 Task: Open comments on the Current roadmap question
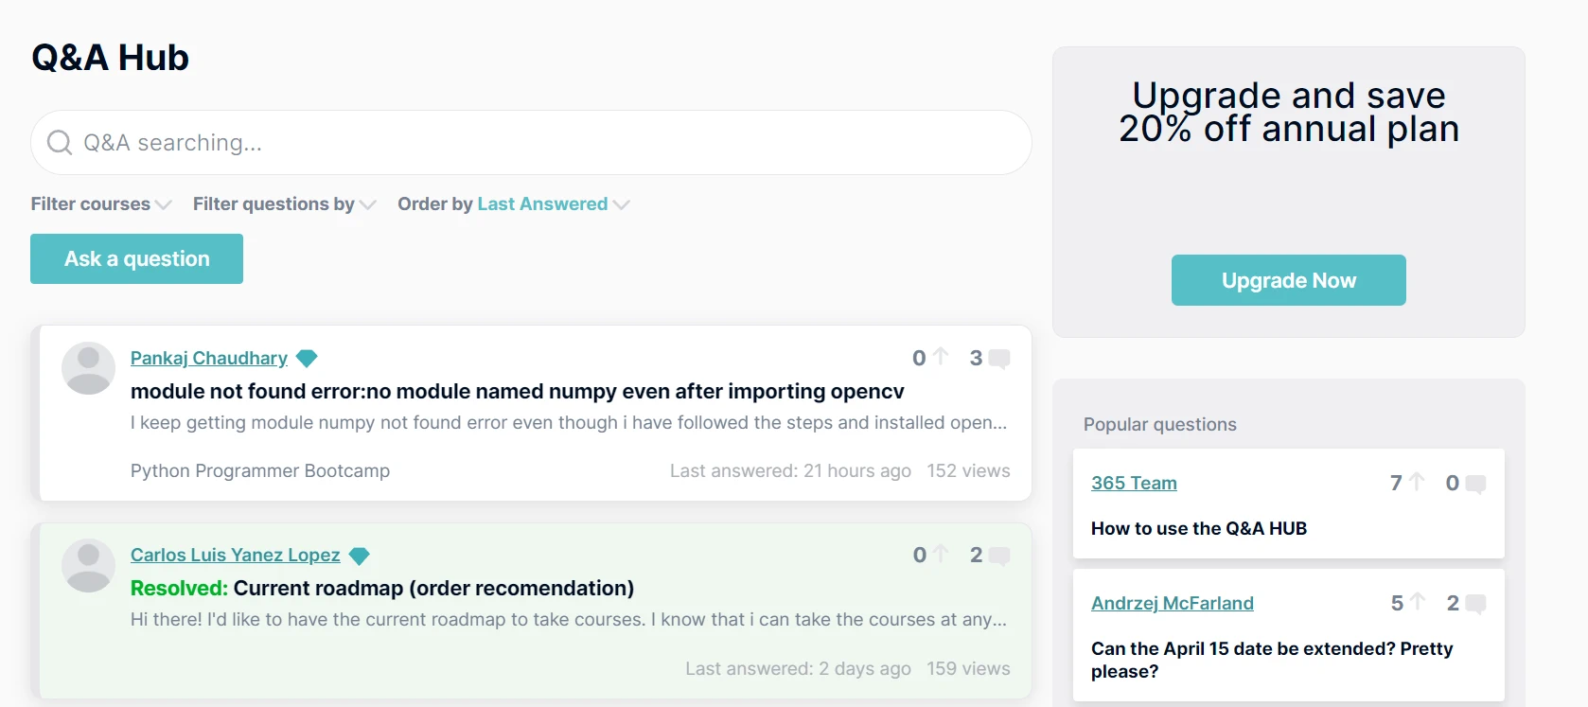click(998, 557)
